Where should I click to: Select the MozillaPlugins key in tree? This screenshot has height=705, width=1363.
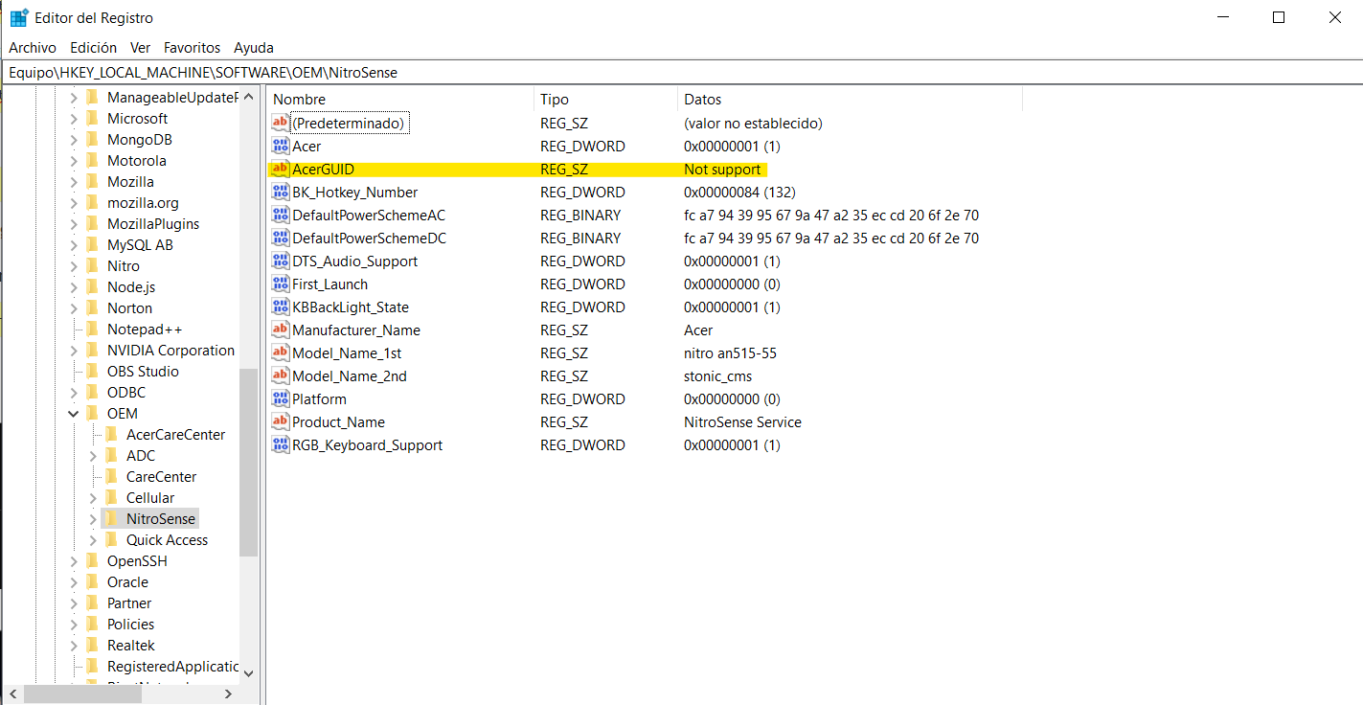click(x=153, y=223)
